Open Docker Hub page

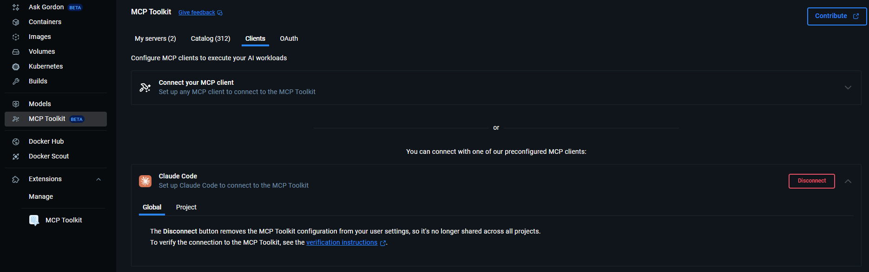click(56, 141)
